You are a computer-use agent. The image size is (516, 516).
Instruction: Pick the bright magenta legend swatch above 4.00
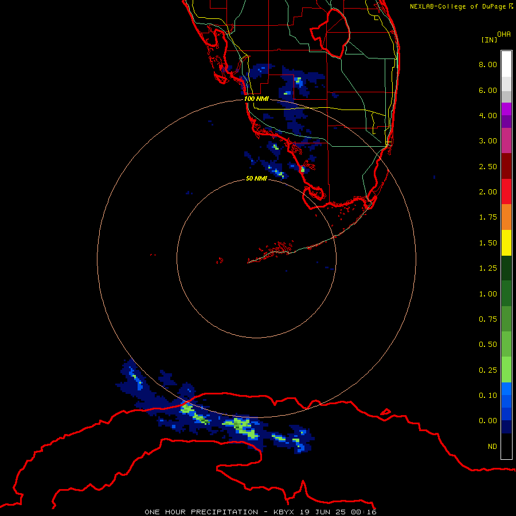506,108
